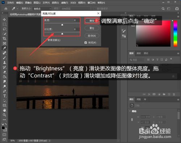Click the contrast slider handle

[x=62, y=34]
